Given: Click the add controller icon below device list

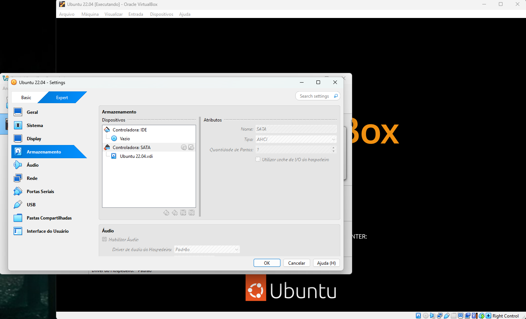Looking at the screenshot, I should tap(166, 213).
